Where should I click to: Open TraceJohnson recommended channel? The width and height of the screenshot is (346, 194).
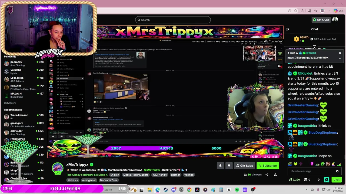click(24, 117)
